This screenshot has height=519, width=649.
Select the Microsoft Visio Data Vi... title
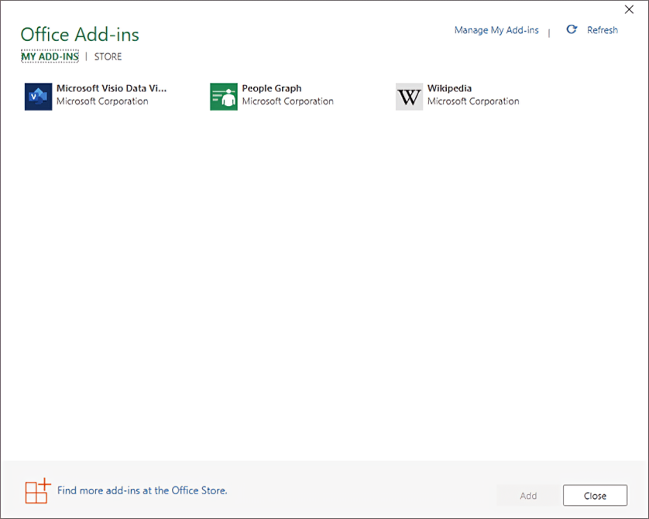(x=112, y=88)
